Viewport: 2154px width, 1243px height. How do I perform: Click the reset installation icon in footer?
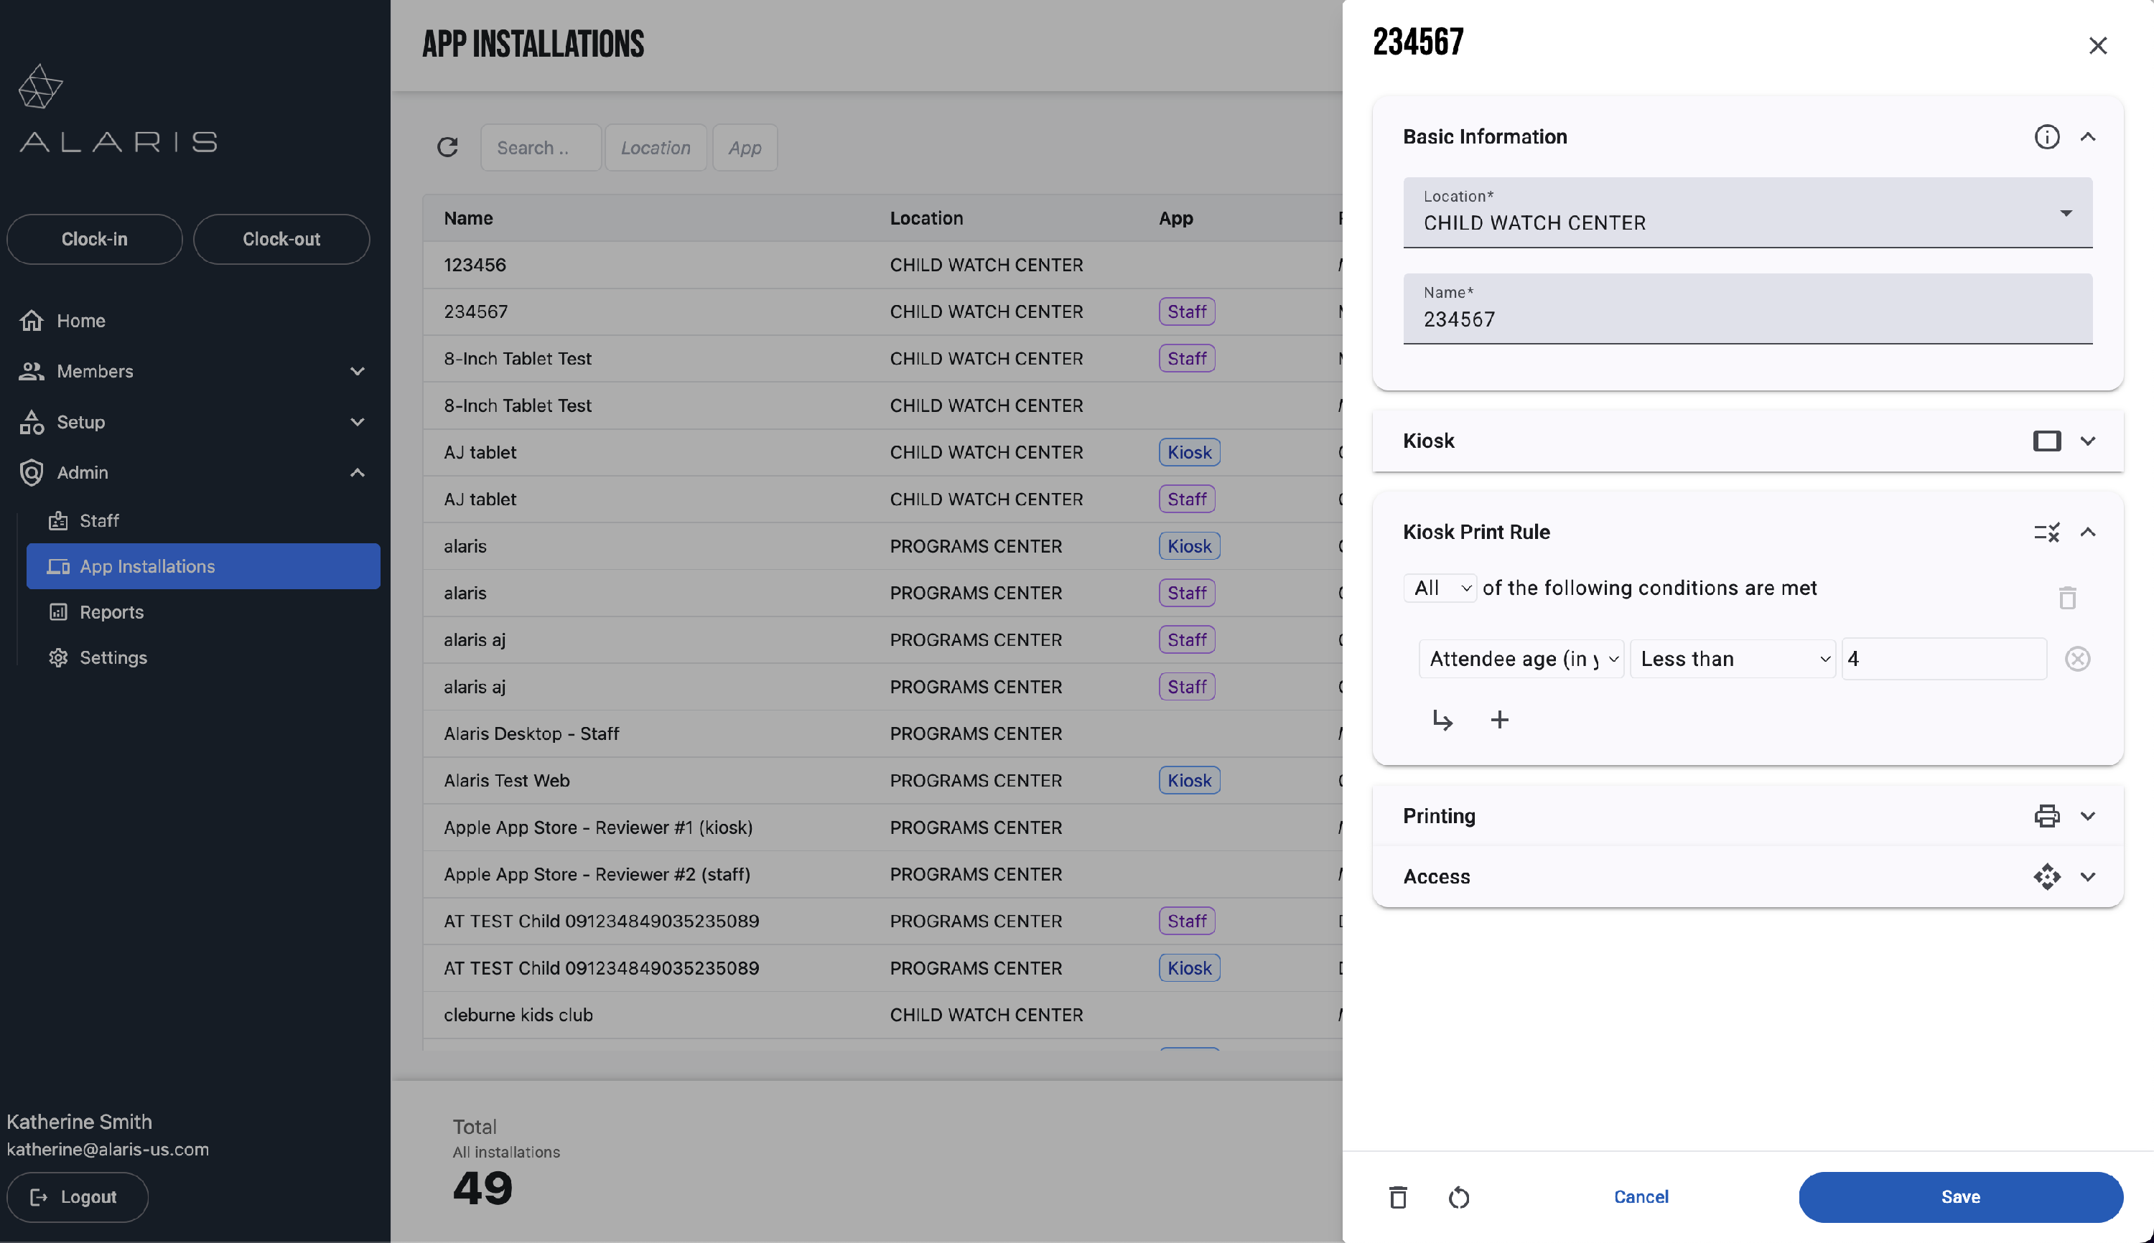(1459, 1197)
